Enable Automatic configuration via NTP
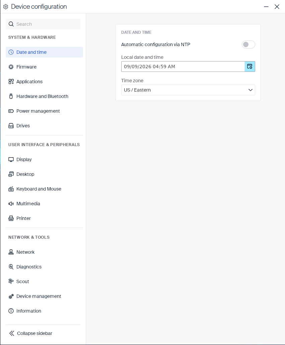Screen dimensions: 285x345 pyautogui.click(x=248, y=44)
